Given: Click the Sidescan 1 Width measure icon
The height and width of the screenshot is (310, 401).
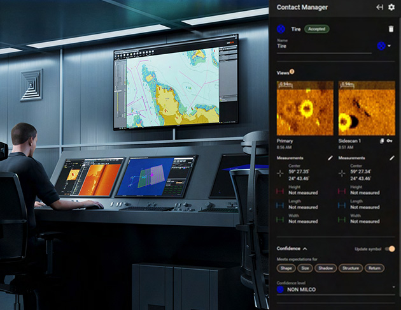Looking at the screenshot, I should coord(342,218).
